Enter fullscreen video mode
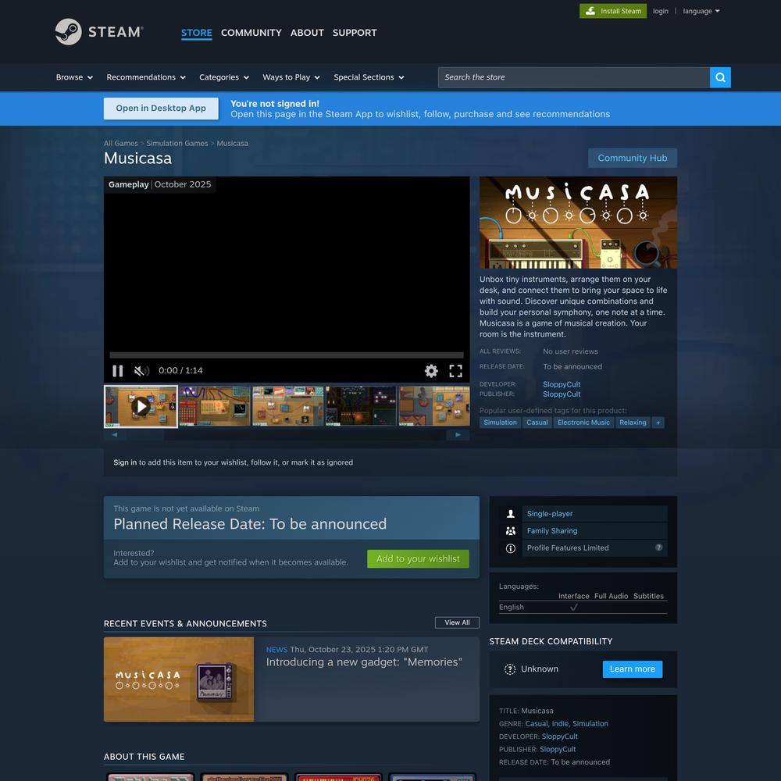781x781 pixels. (x=455, y=371)
